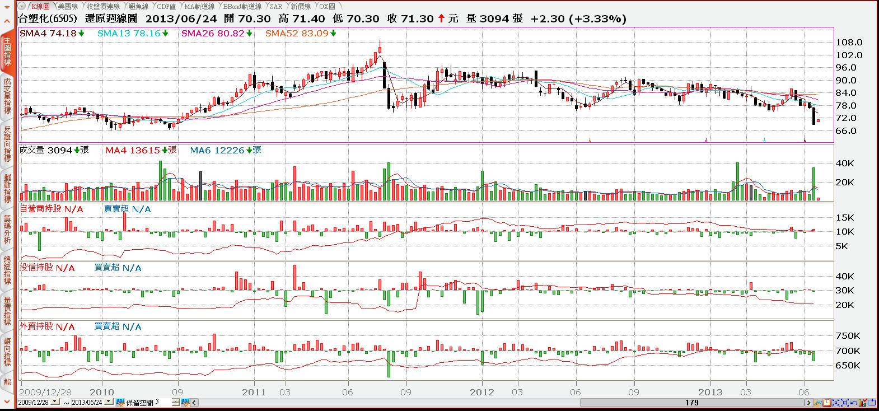Switch to the OX圖 tab
The width and height of the screenshot is (879, 411).
(x=328, y=6)
